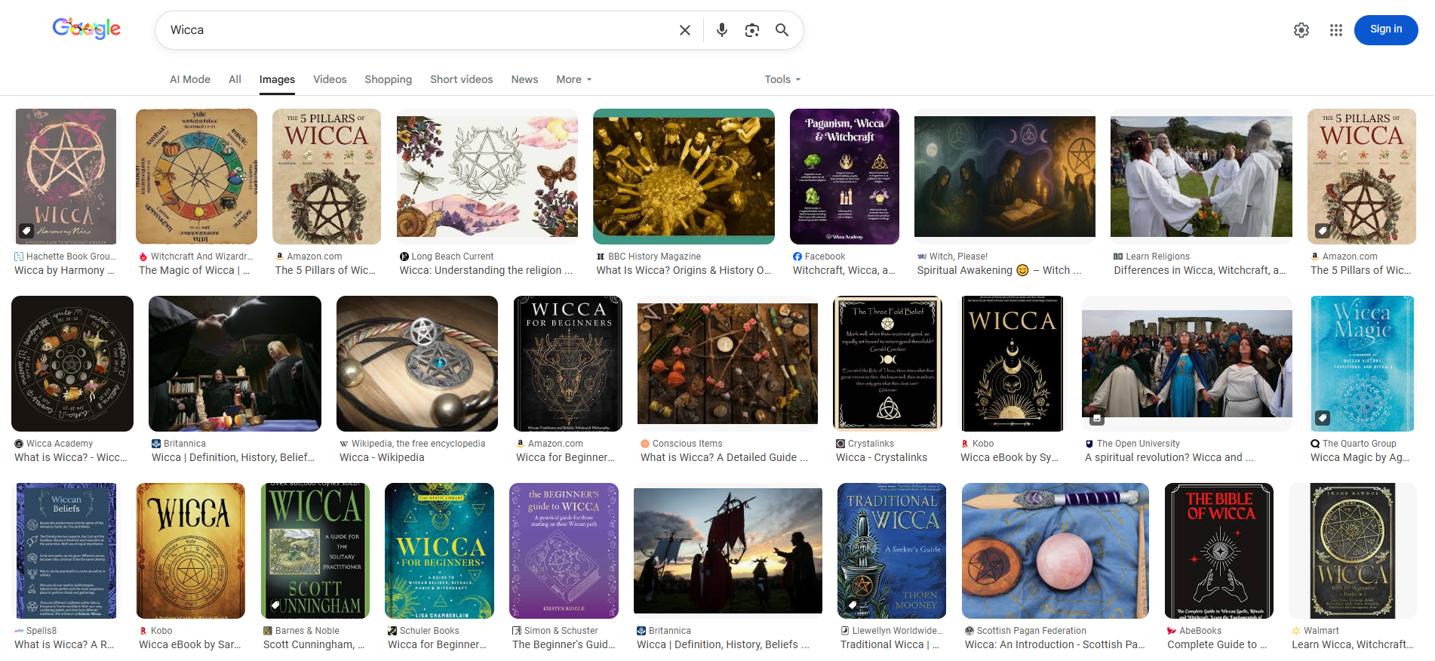Image resolution: width=1435 pixels, height=661 pixels.
Task: Click the Quarto Group favicon
Action: (x=1315, y=444)
